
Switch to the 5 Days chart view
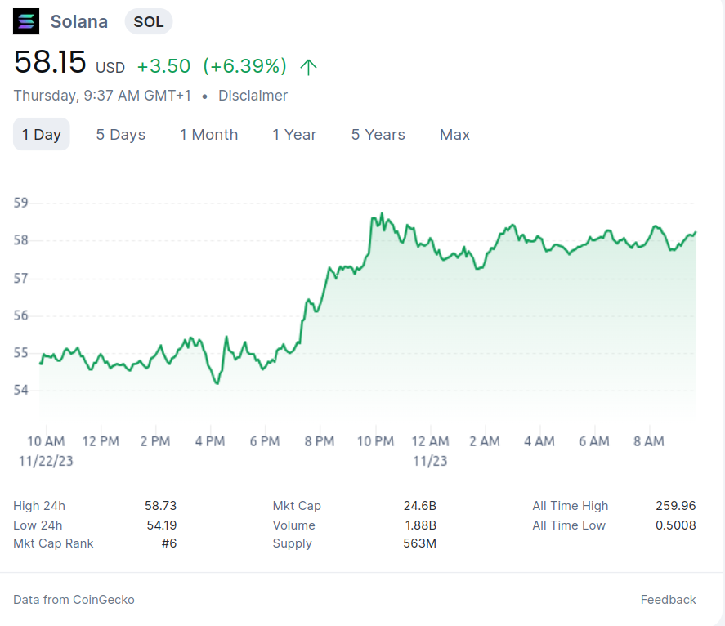120,134
